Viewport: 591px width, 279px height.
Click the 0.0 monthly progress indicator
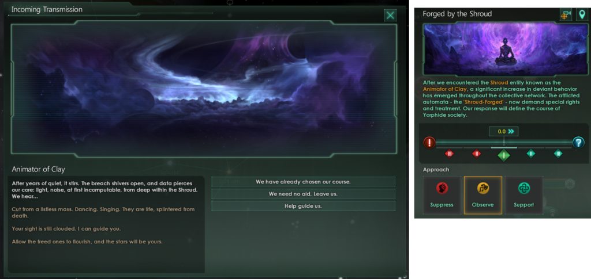[x=503, y=131]
